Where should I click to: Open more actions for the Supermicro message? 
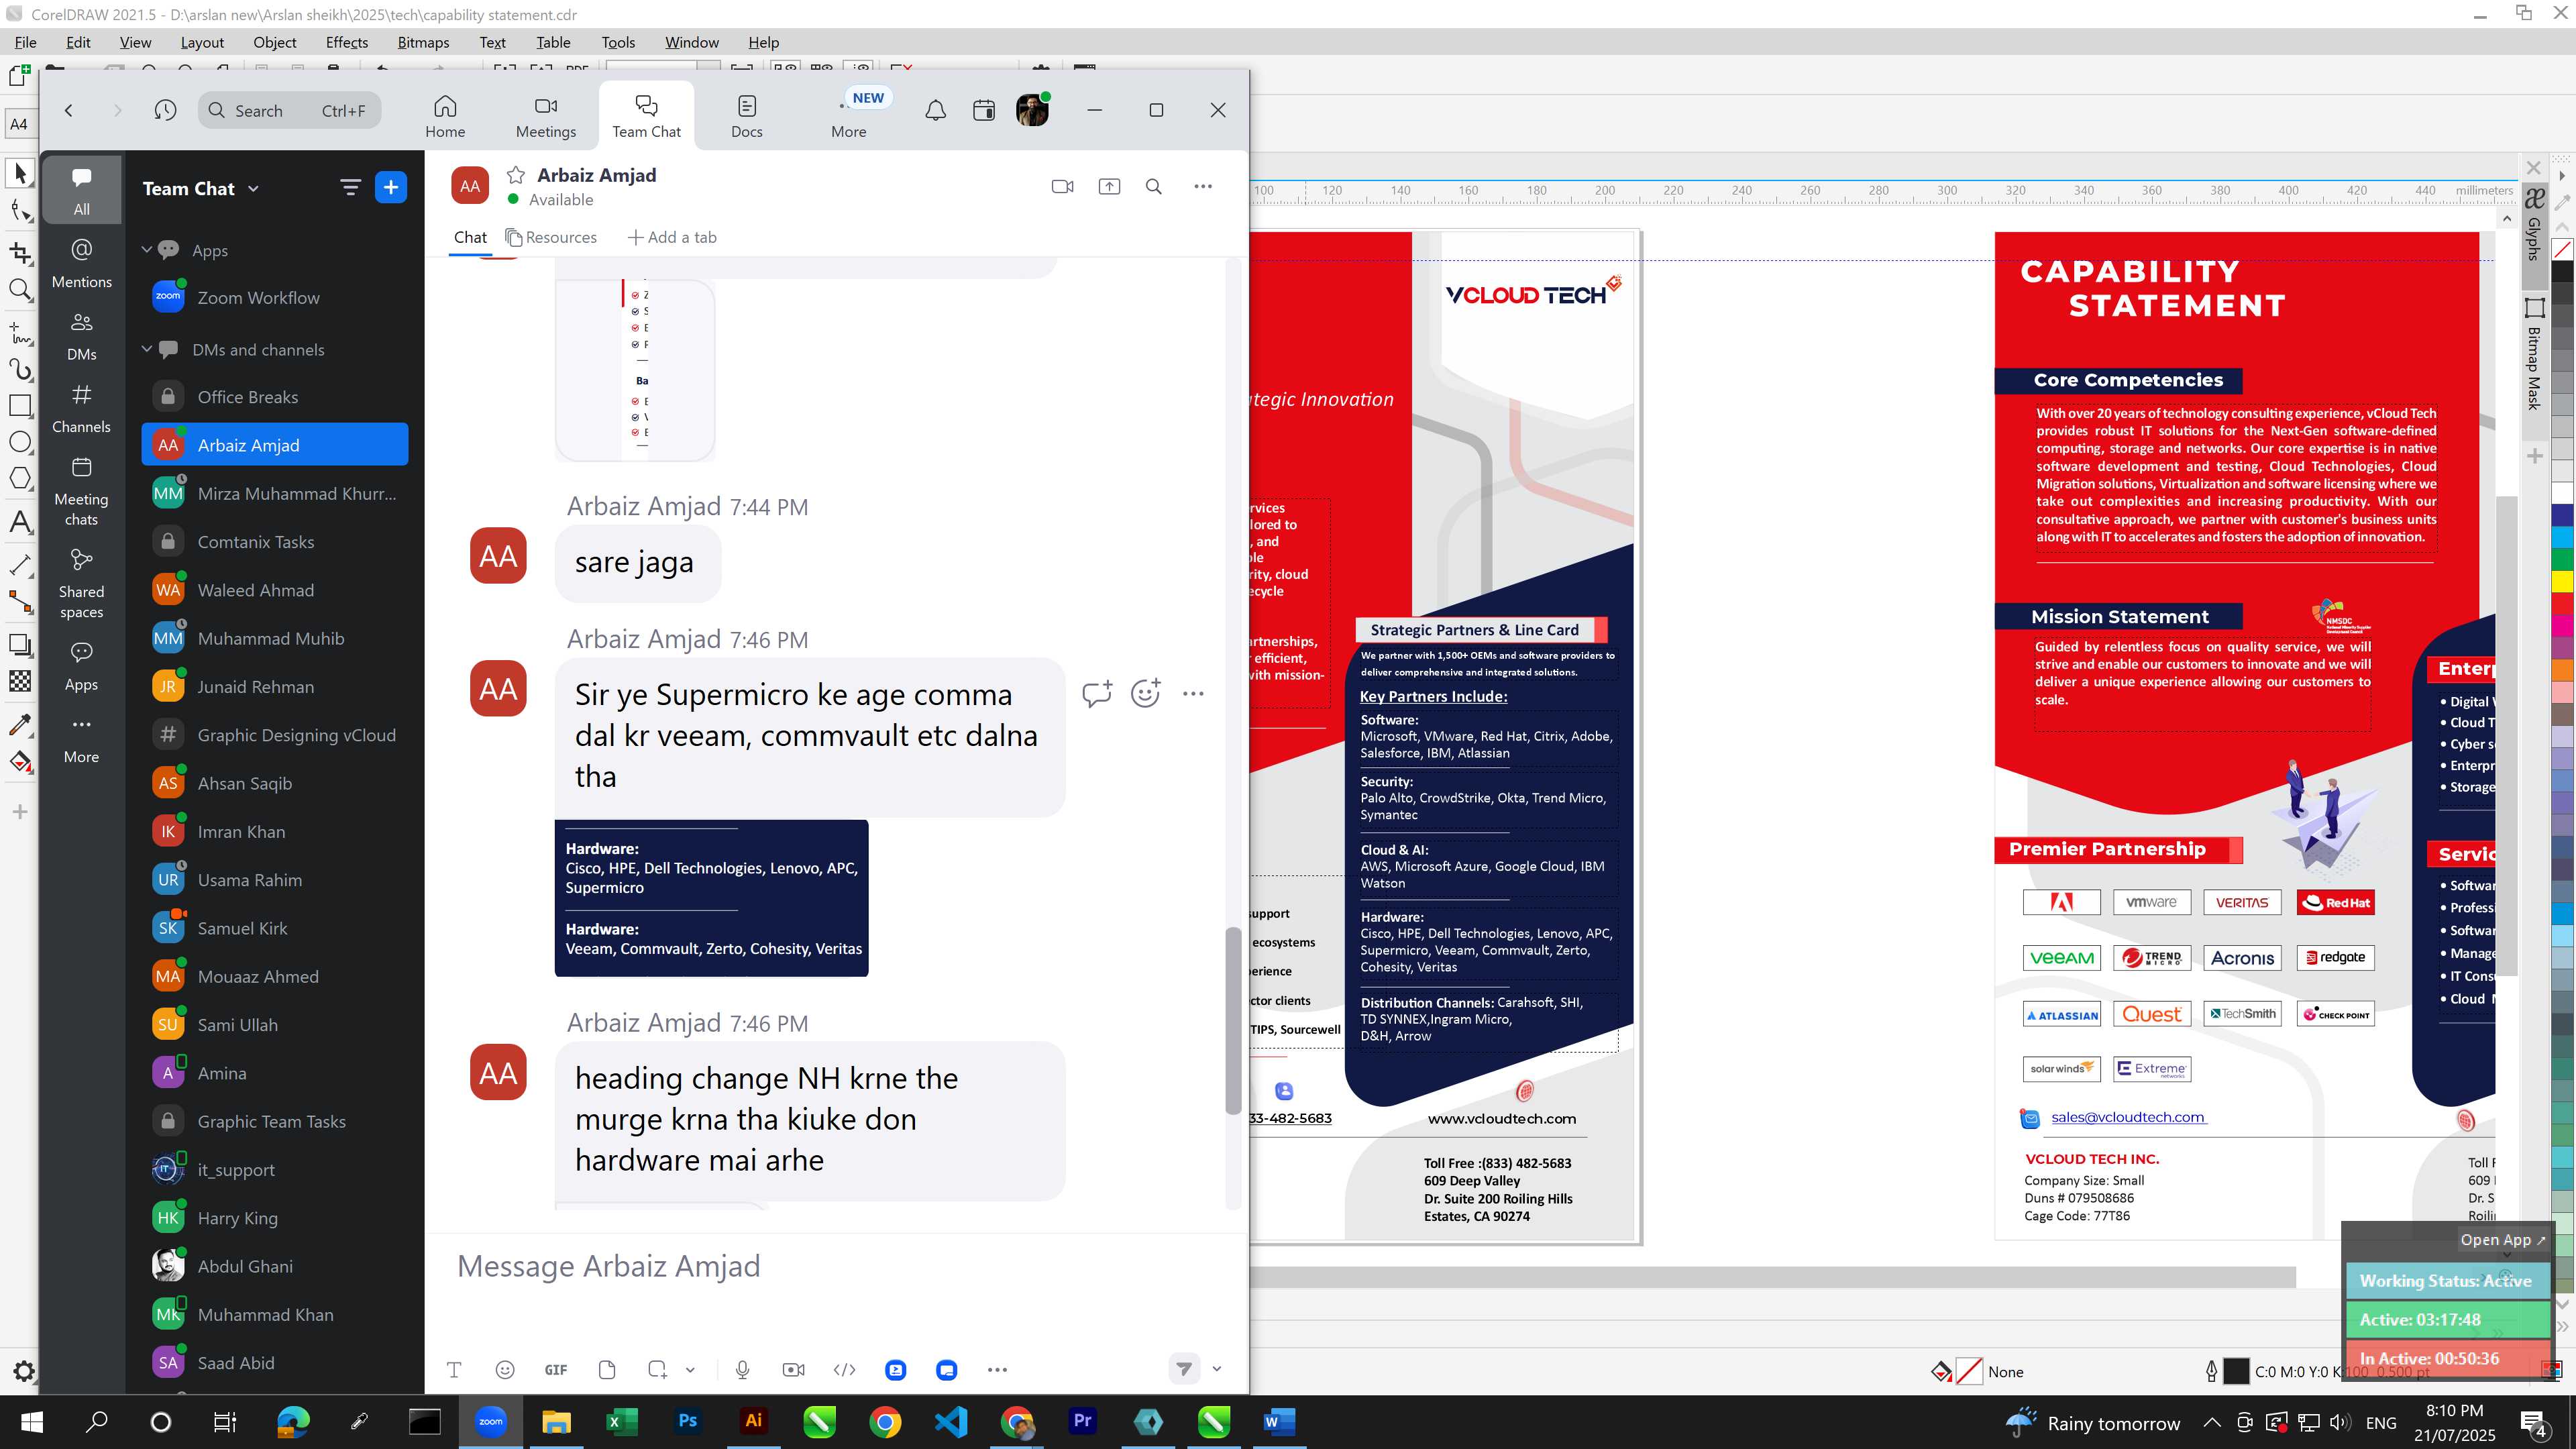[1193, 693]
